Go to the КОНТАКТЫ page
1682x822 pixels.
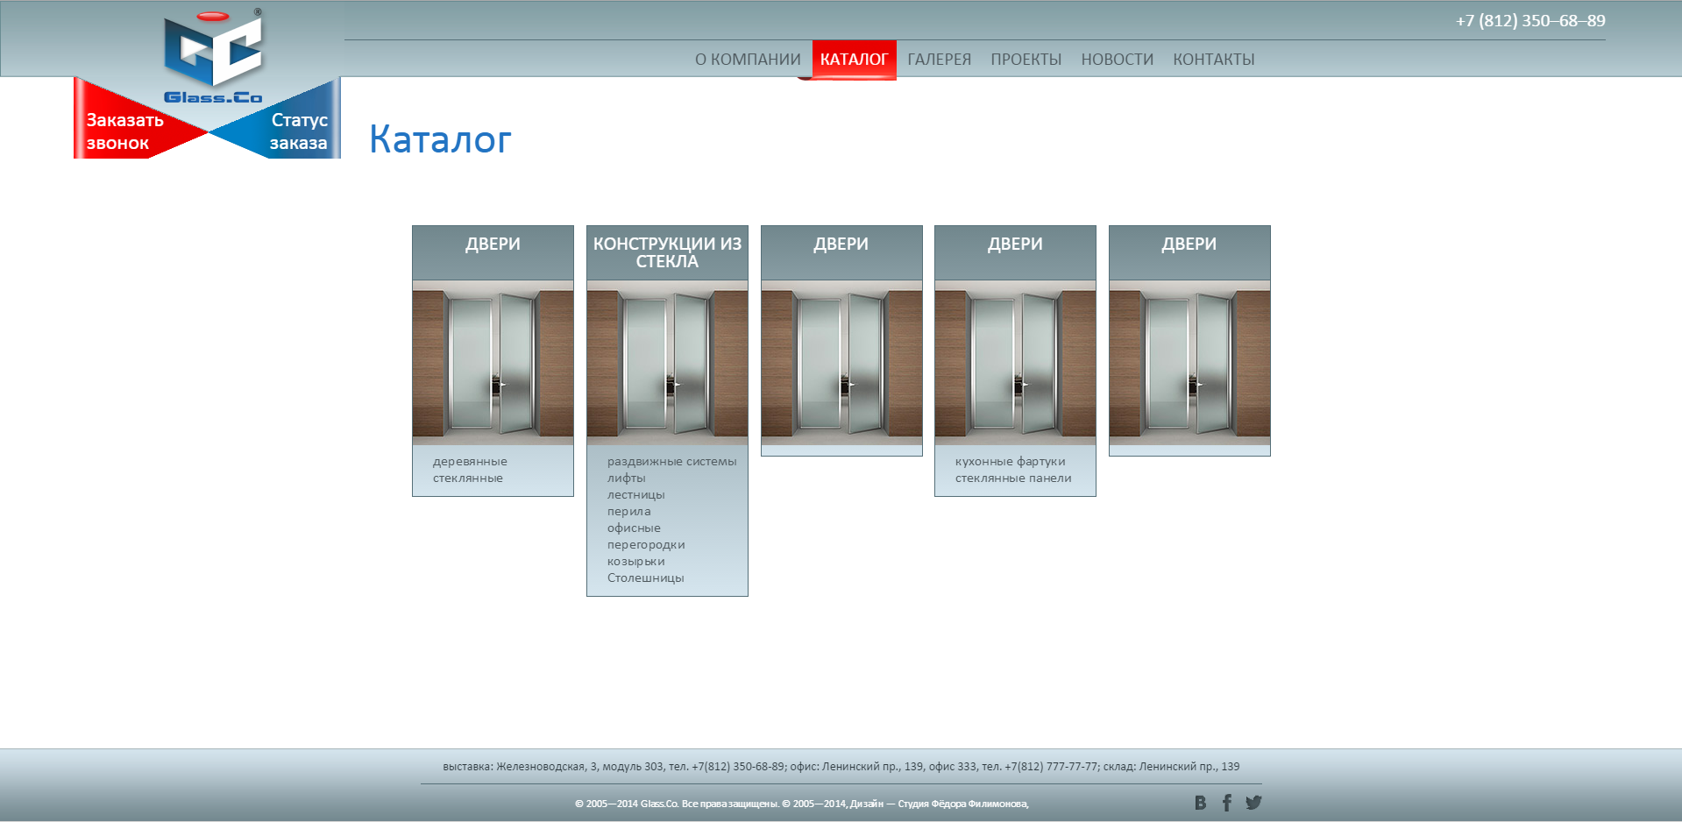point(1214,60)
